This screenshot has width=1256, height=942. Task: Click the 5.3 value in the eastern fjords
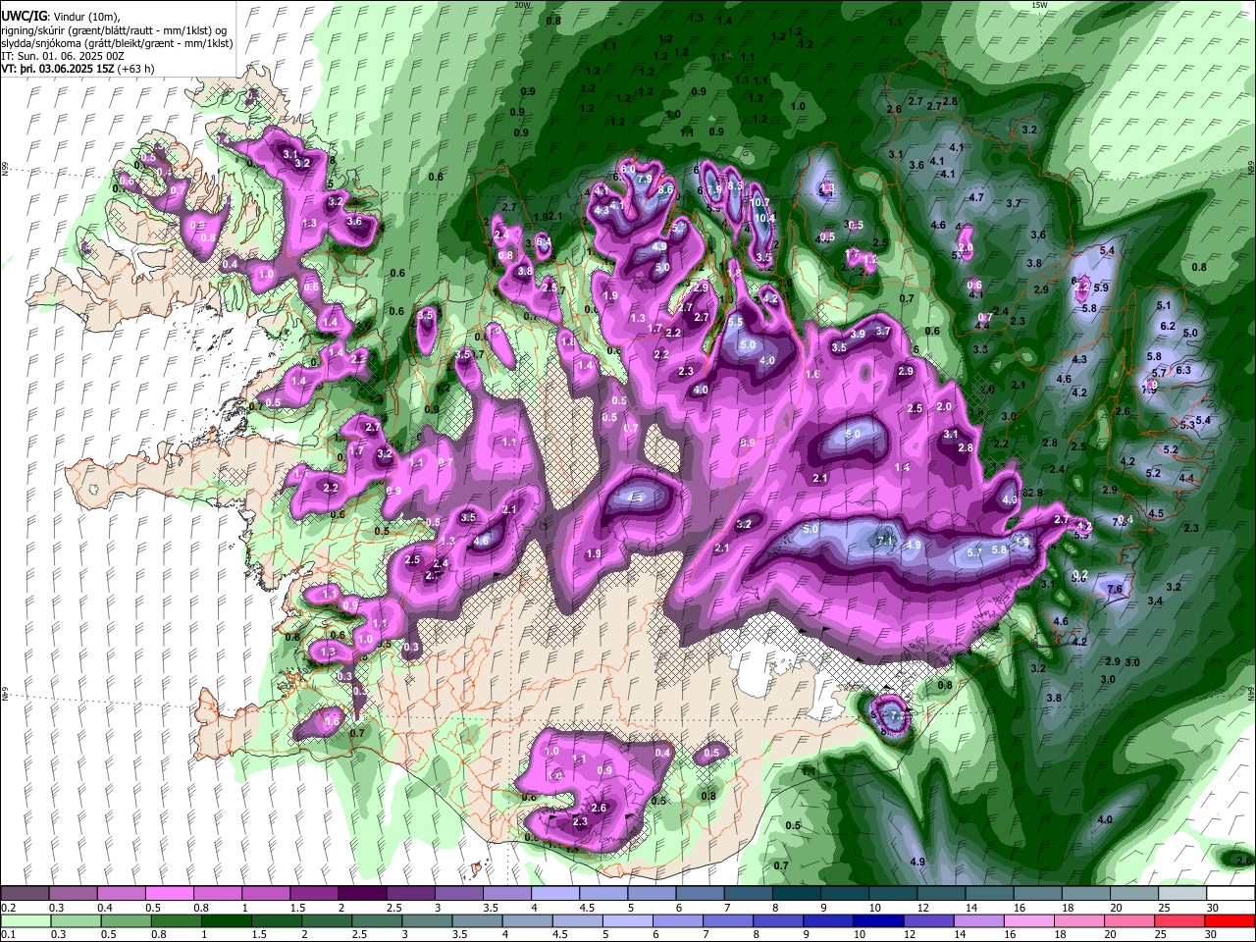click(x=1188, y=425)
